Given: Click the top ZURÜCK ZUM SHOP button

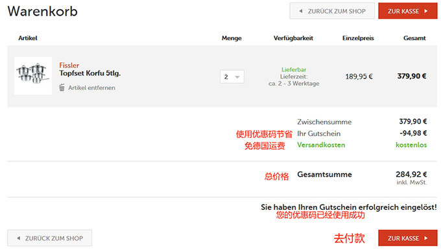Looking at the screenshot, I should (x=332, y=11).
